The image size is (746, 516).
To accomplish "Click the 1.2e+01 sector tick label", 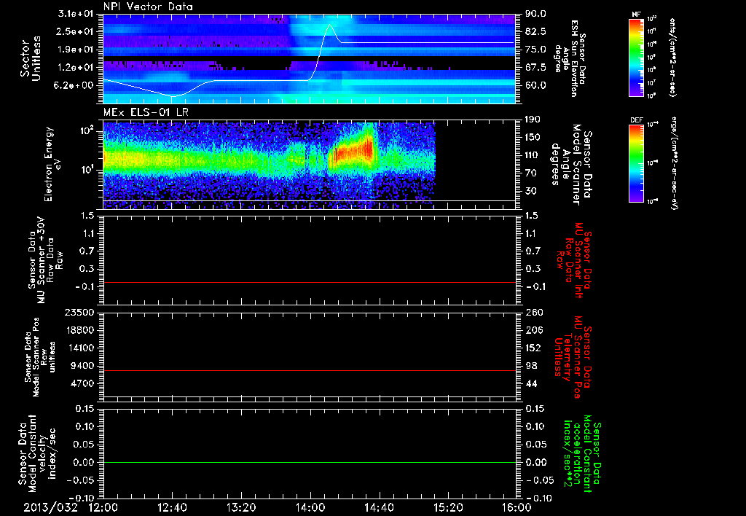I will pos(76,68).
